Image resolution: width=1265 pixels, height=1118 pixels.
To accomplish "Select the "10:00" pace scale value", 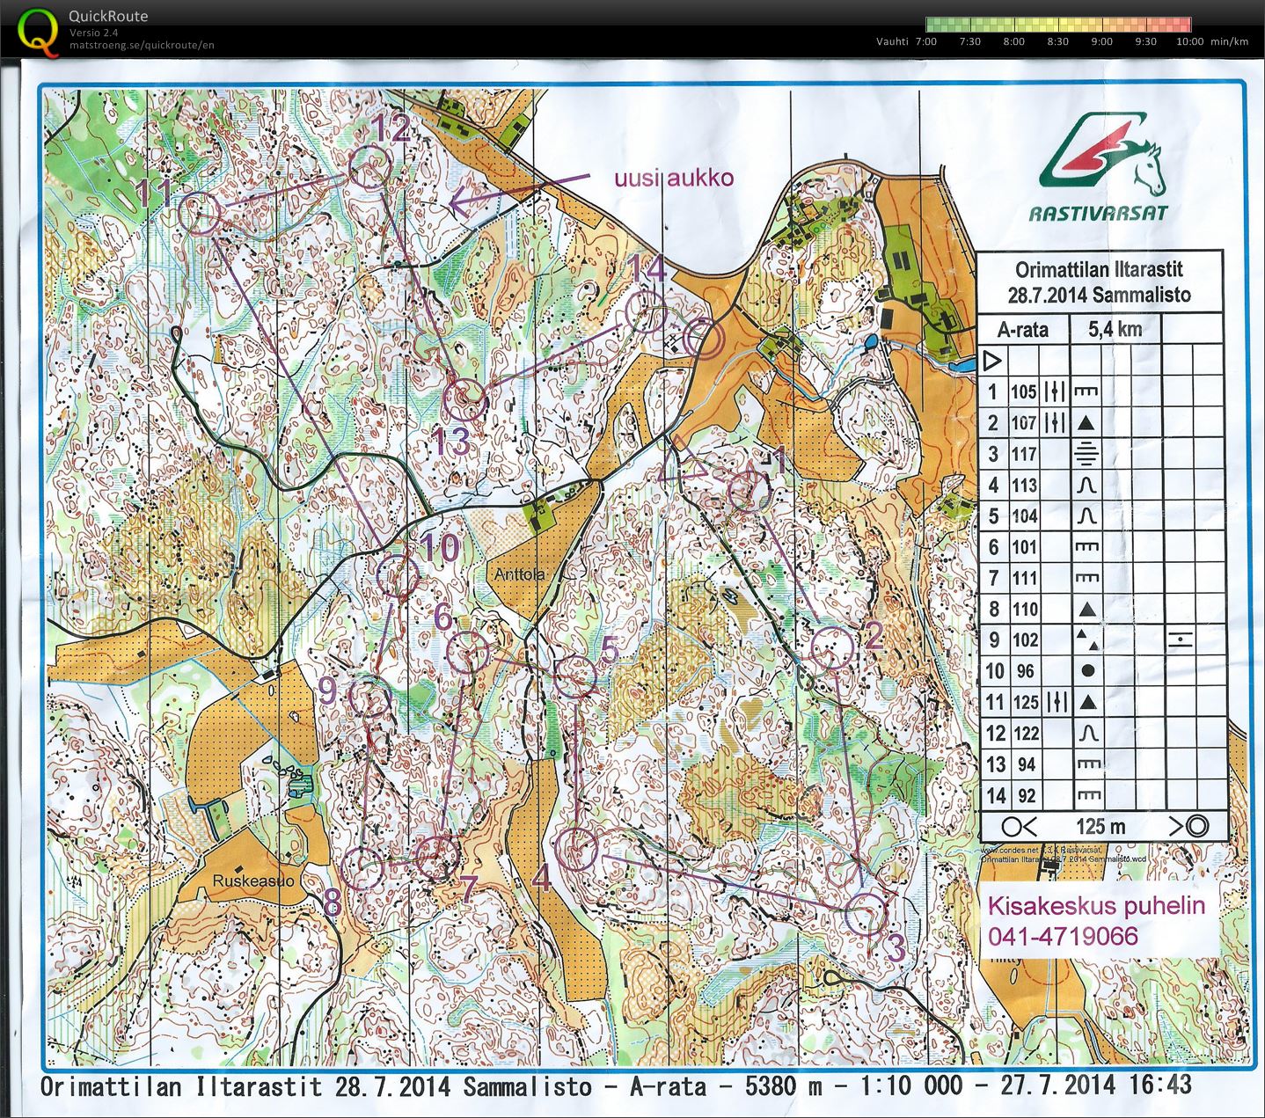I will click(1189, 41).
